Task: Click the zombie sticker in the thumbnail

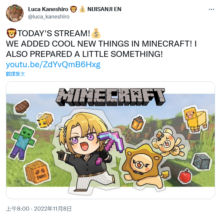Action: click(x=23, y=143)
